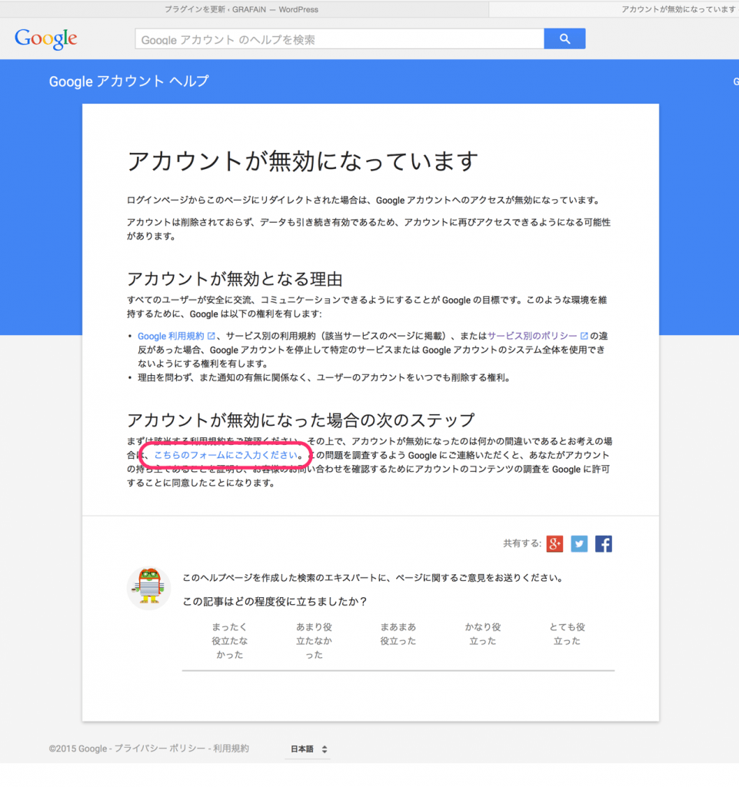Rate the article あまり役立たなかった
The width and height of the screenshot is (739, 787).
pos(314,641)
